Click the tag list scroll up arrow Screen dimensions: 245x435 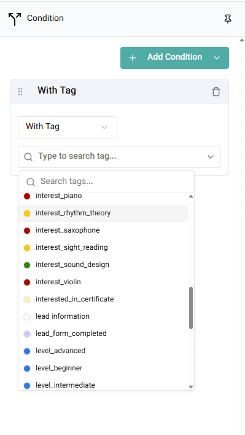(x=191, y=196)
